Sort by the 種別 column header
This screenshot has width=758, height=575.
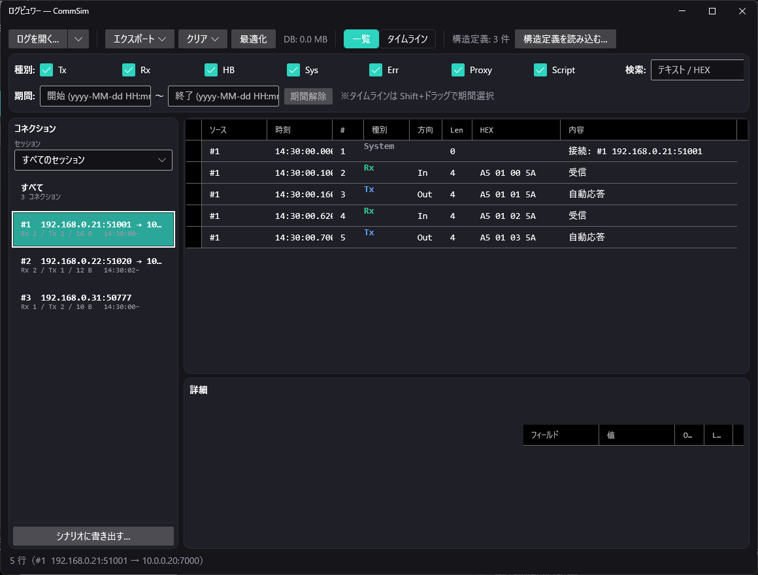(386, 130)
